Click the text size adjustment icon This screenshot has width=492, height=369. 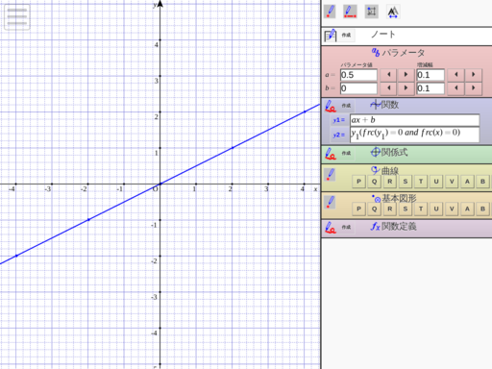[x=393, y=12]
